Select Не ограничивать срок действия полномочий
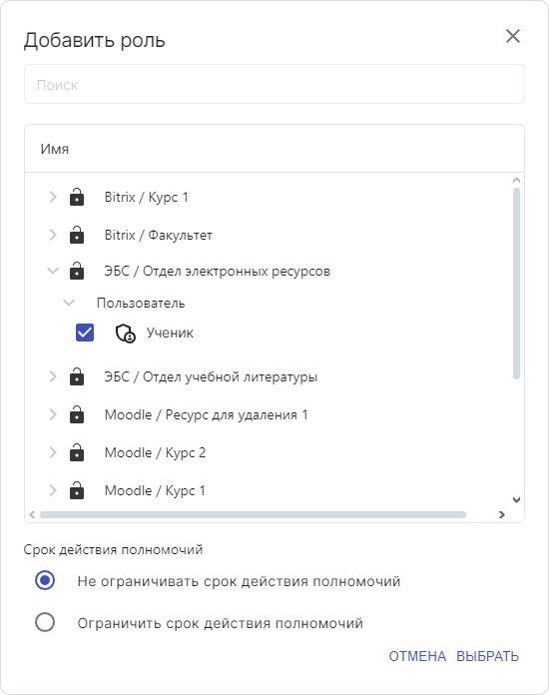The width and height of the screenshot is (549, 695). click(45, 580)
